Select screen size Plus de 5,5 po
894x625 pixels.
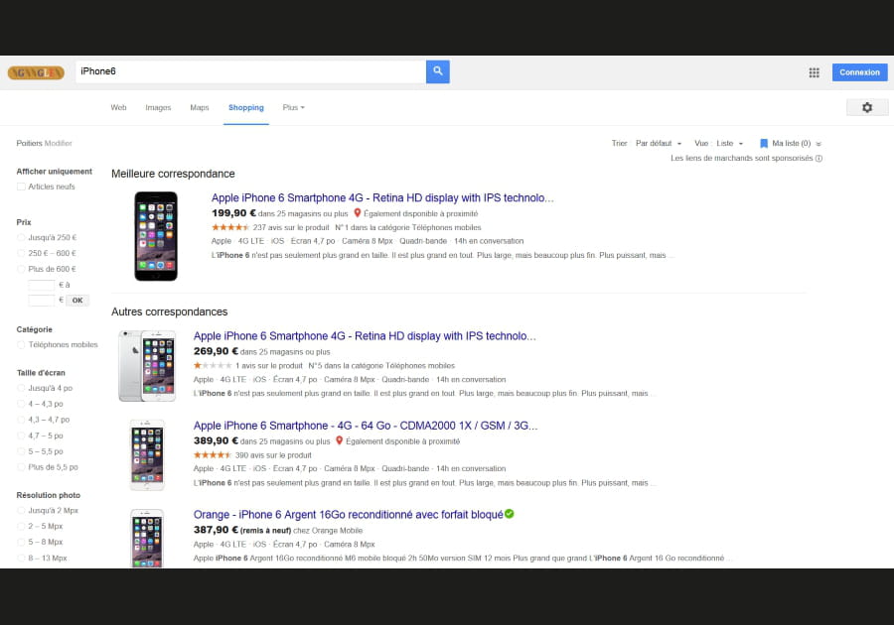coord(21,466)
